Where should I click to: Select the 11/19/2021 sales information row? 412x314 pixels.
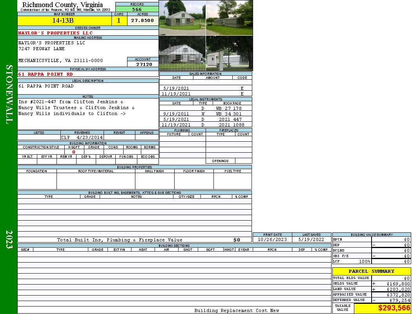click(x=206, y=94)
